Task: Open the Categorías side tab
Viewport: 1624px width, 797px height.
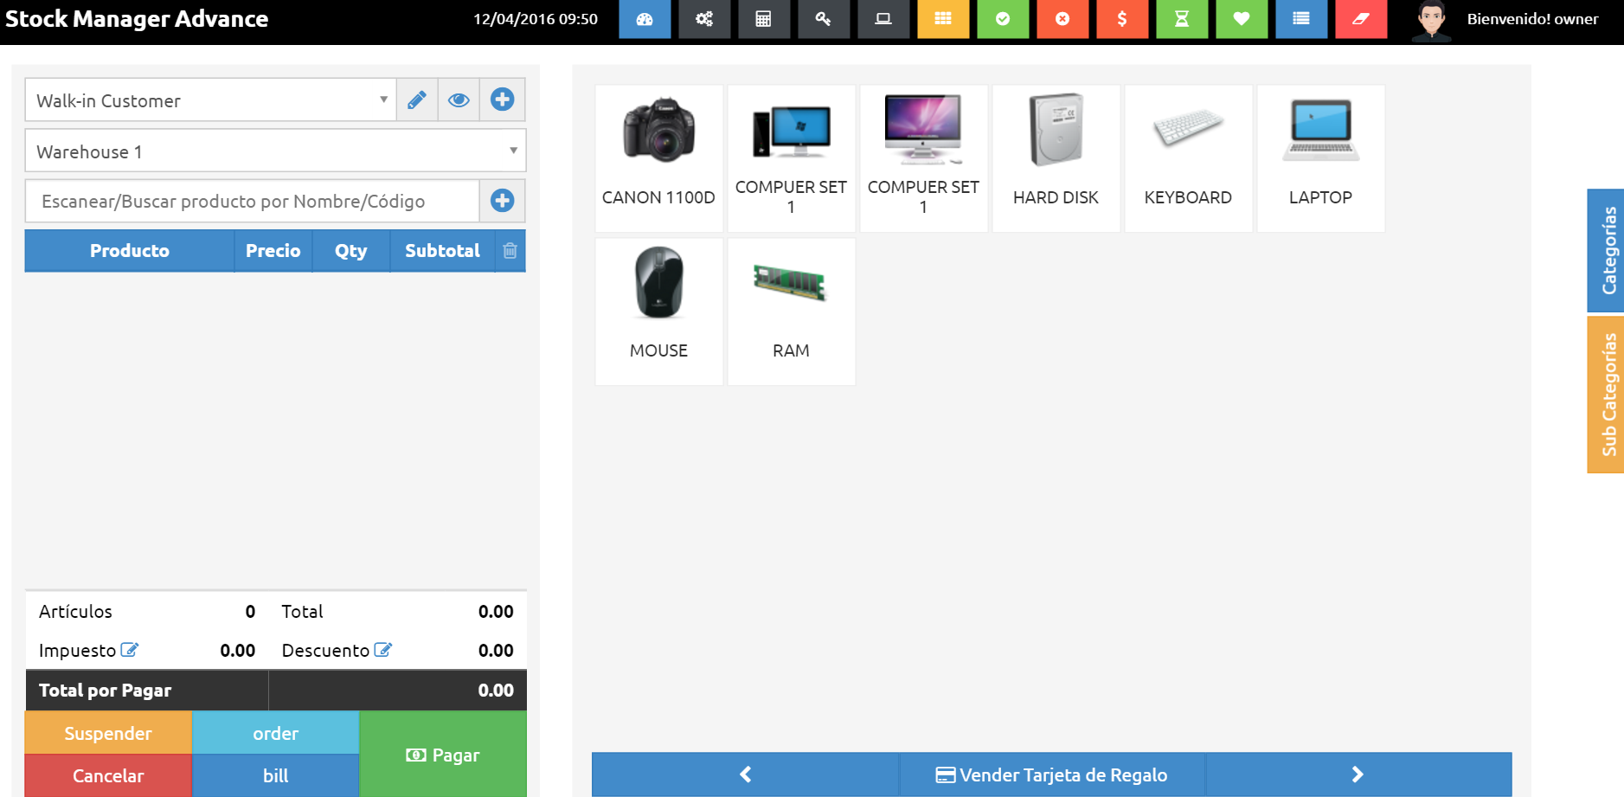Action: 1607,250
